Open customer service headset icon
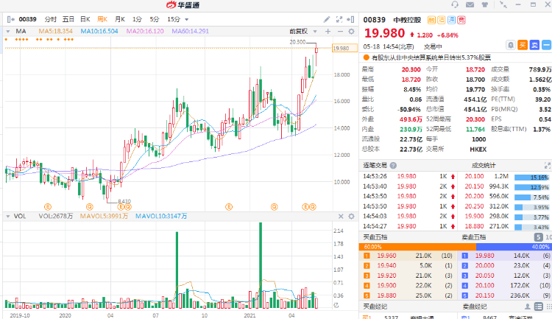552x319 pixels. coord(455,4)
